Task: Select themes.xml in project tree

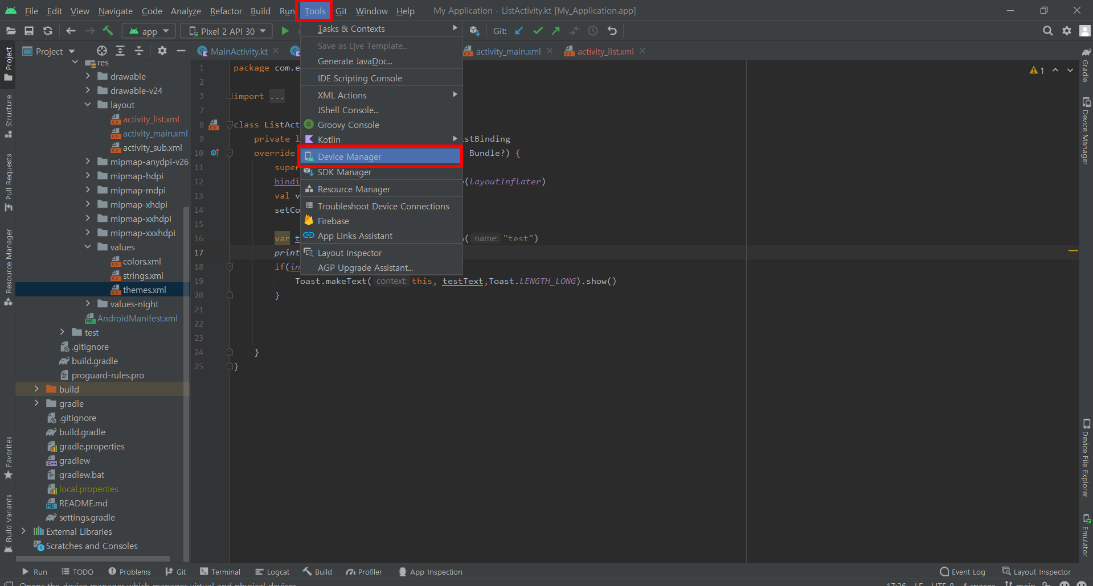Action: [145, 290]
